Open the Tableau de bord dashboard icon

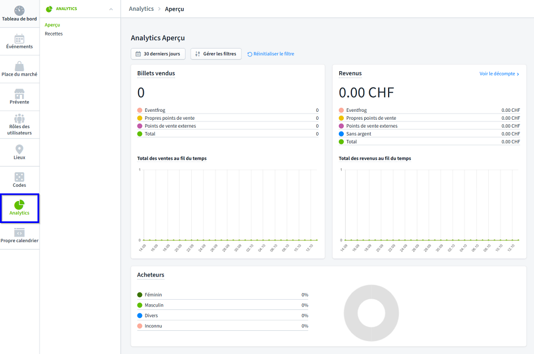click(19, 11)
